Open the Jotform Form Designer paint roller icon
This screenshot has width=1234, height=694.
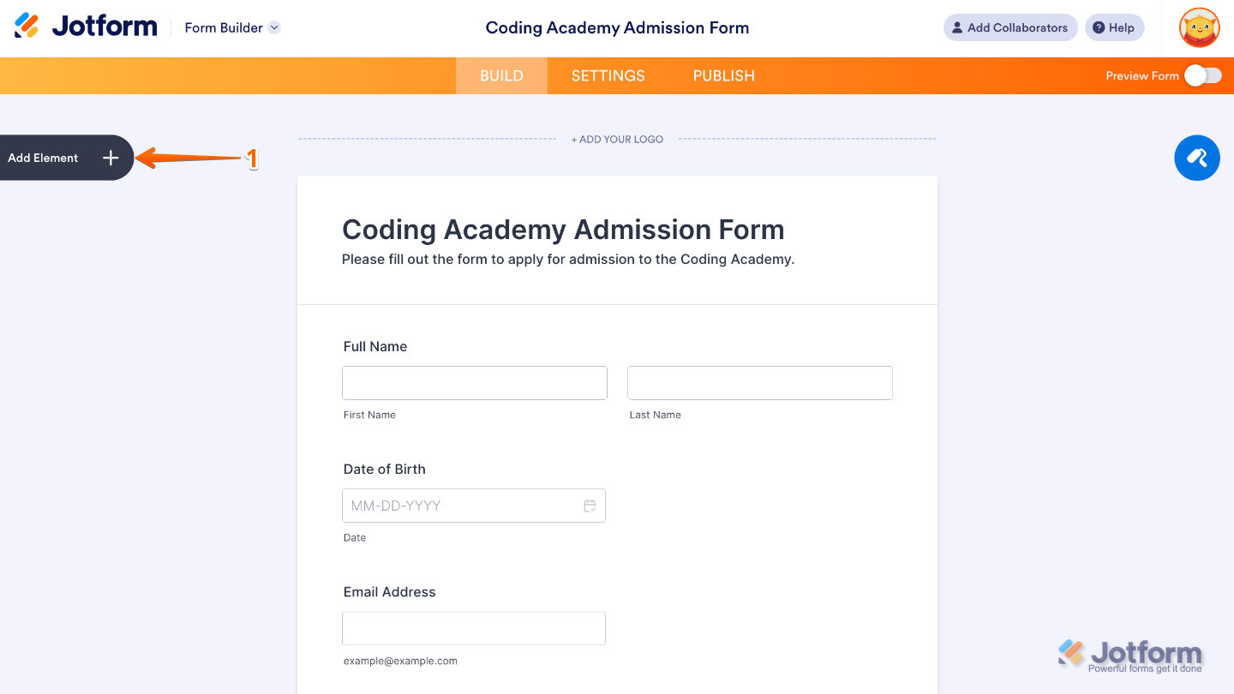(x=1196, y=158)
